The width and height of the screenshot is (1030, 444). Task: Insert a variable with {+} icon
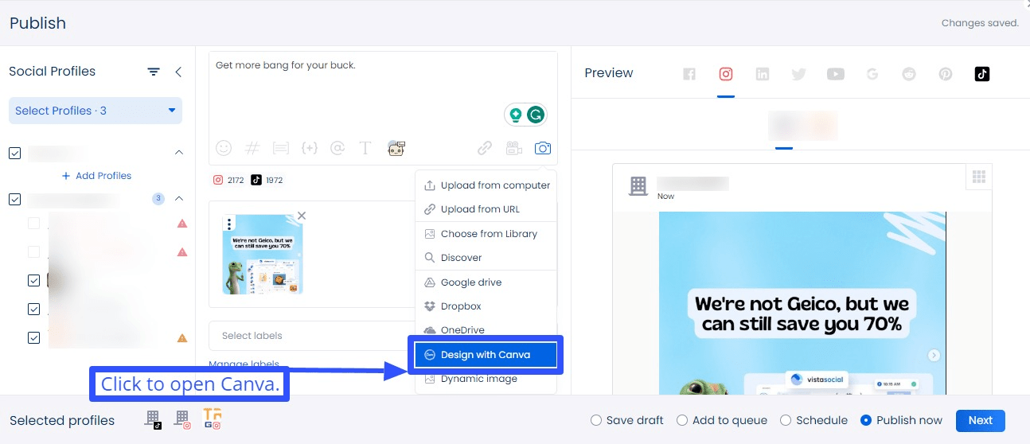(x=310, y=148)
